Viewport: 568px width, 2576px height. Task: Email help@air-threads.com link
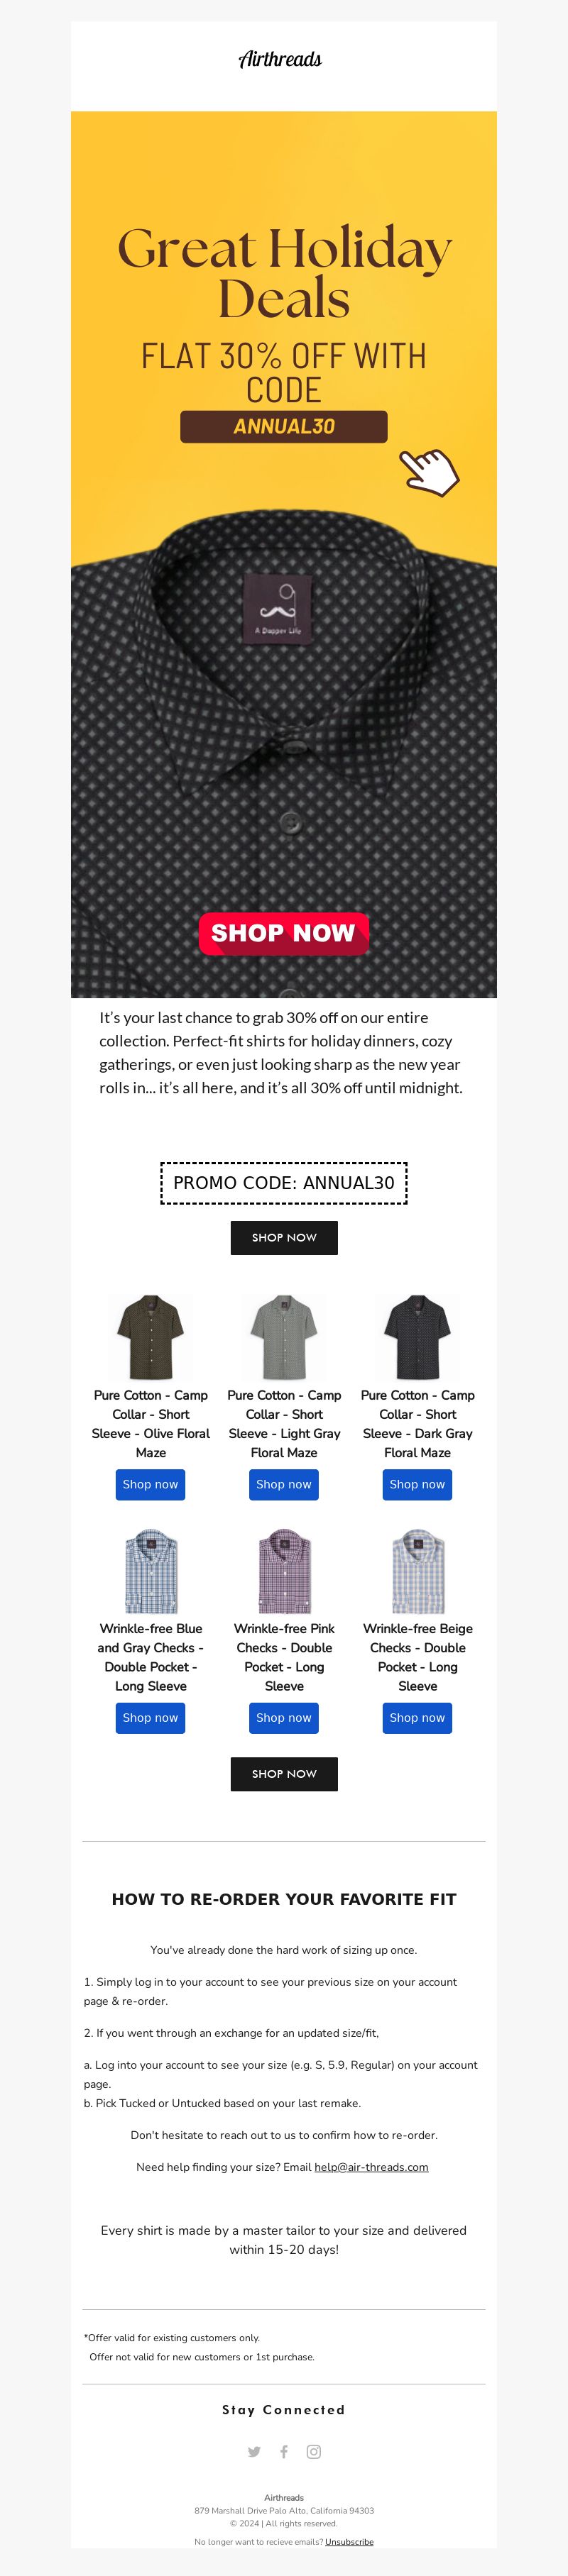click(371, 2167)
